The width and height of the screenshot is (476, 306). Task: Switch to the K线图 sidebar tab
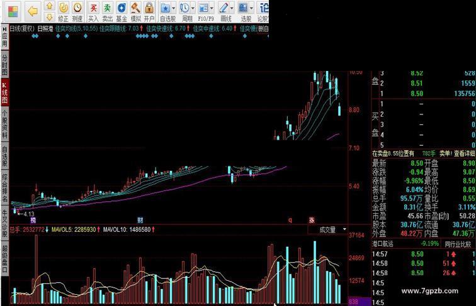pyautogui.click(x=4, y=93)
